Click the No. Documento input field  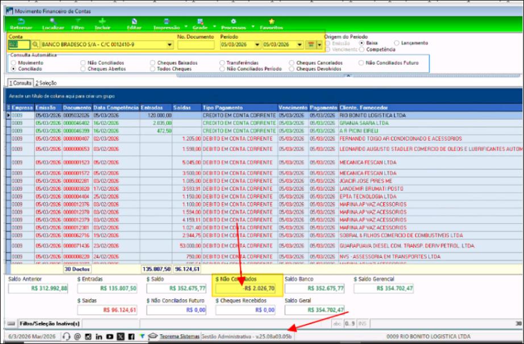tap(196, 45)
